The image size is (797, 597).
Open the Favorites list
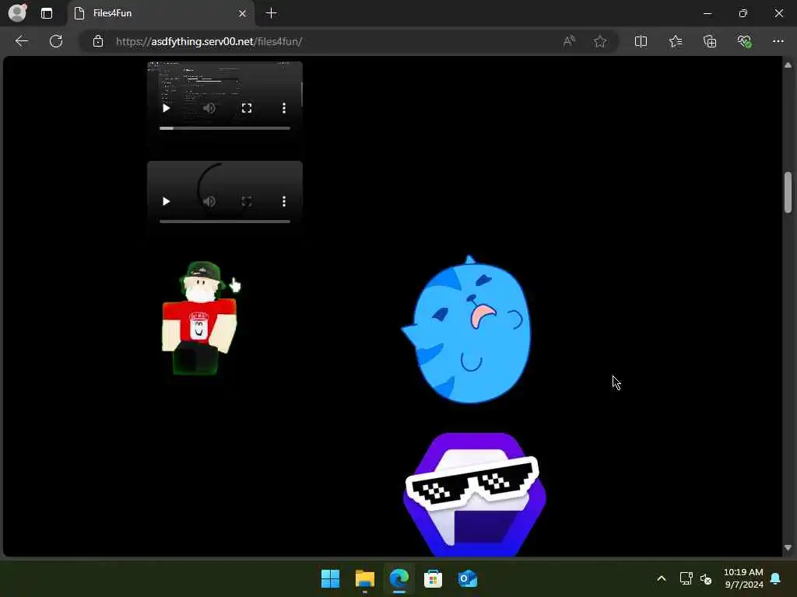click(676, 41)
